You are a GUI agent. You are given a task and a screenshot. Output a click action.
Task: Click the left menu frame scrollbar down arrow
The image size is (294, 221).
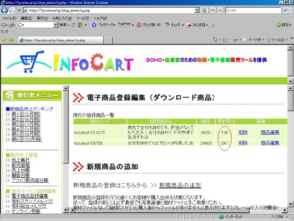(x=65, y=210)
